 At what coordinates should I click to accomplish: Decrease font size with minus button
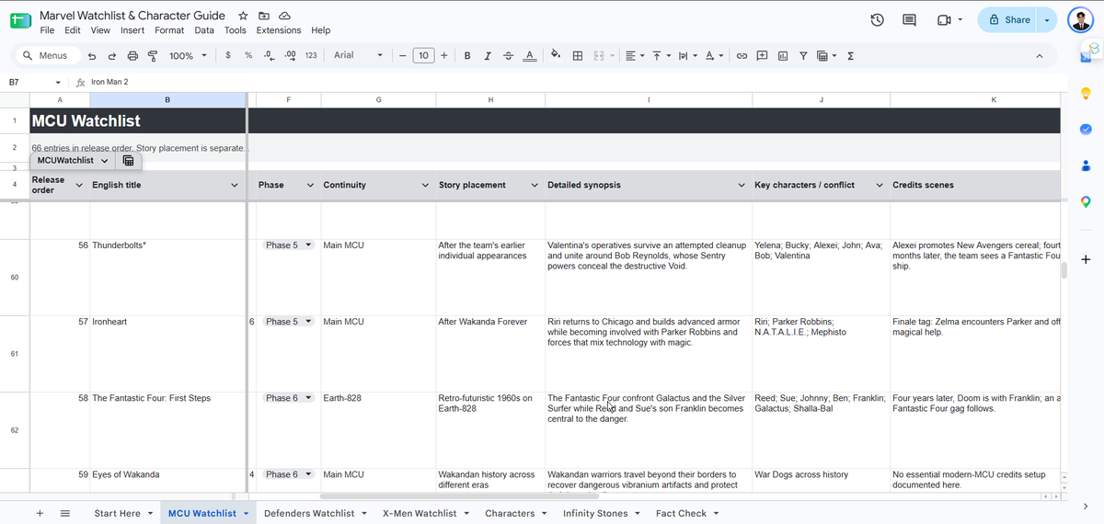click(x=403, y=56)
